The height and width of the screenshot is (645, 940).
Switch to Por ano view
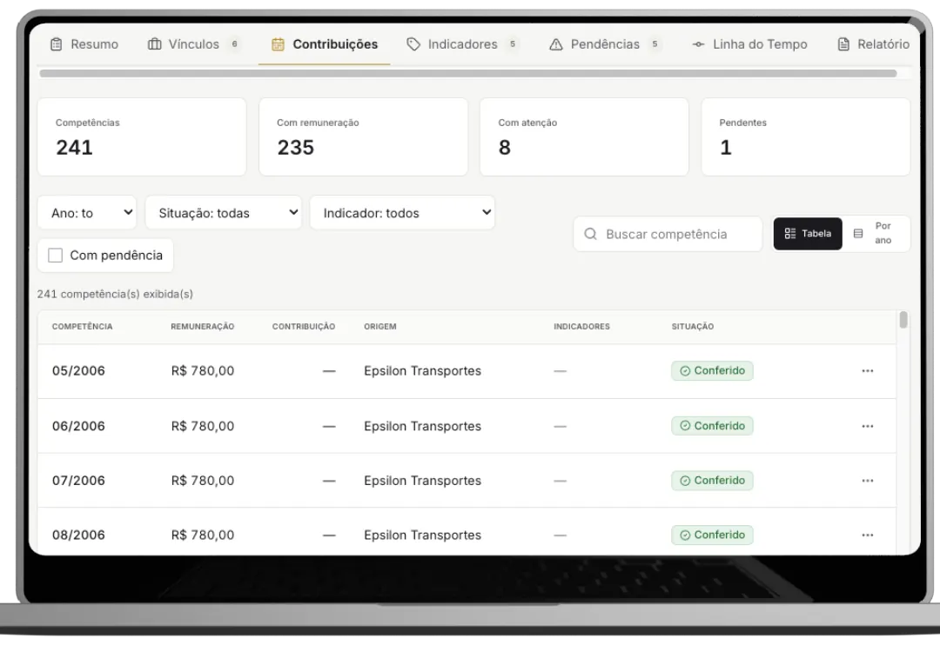pos(876,234)
